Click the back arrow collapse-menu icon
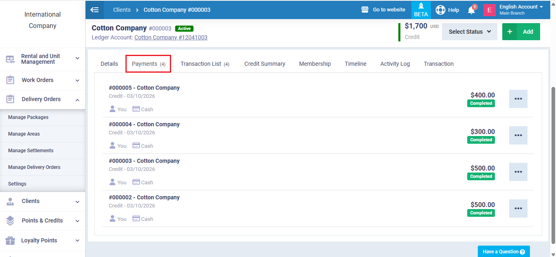Screen dimensions: 556x257 coord(94,10)
